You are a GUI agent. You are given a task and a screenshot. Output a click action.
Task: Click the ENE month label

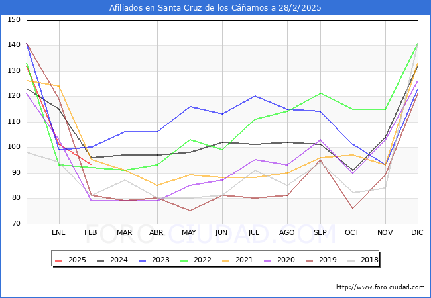click(x=58, y=232)
